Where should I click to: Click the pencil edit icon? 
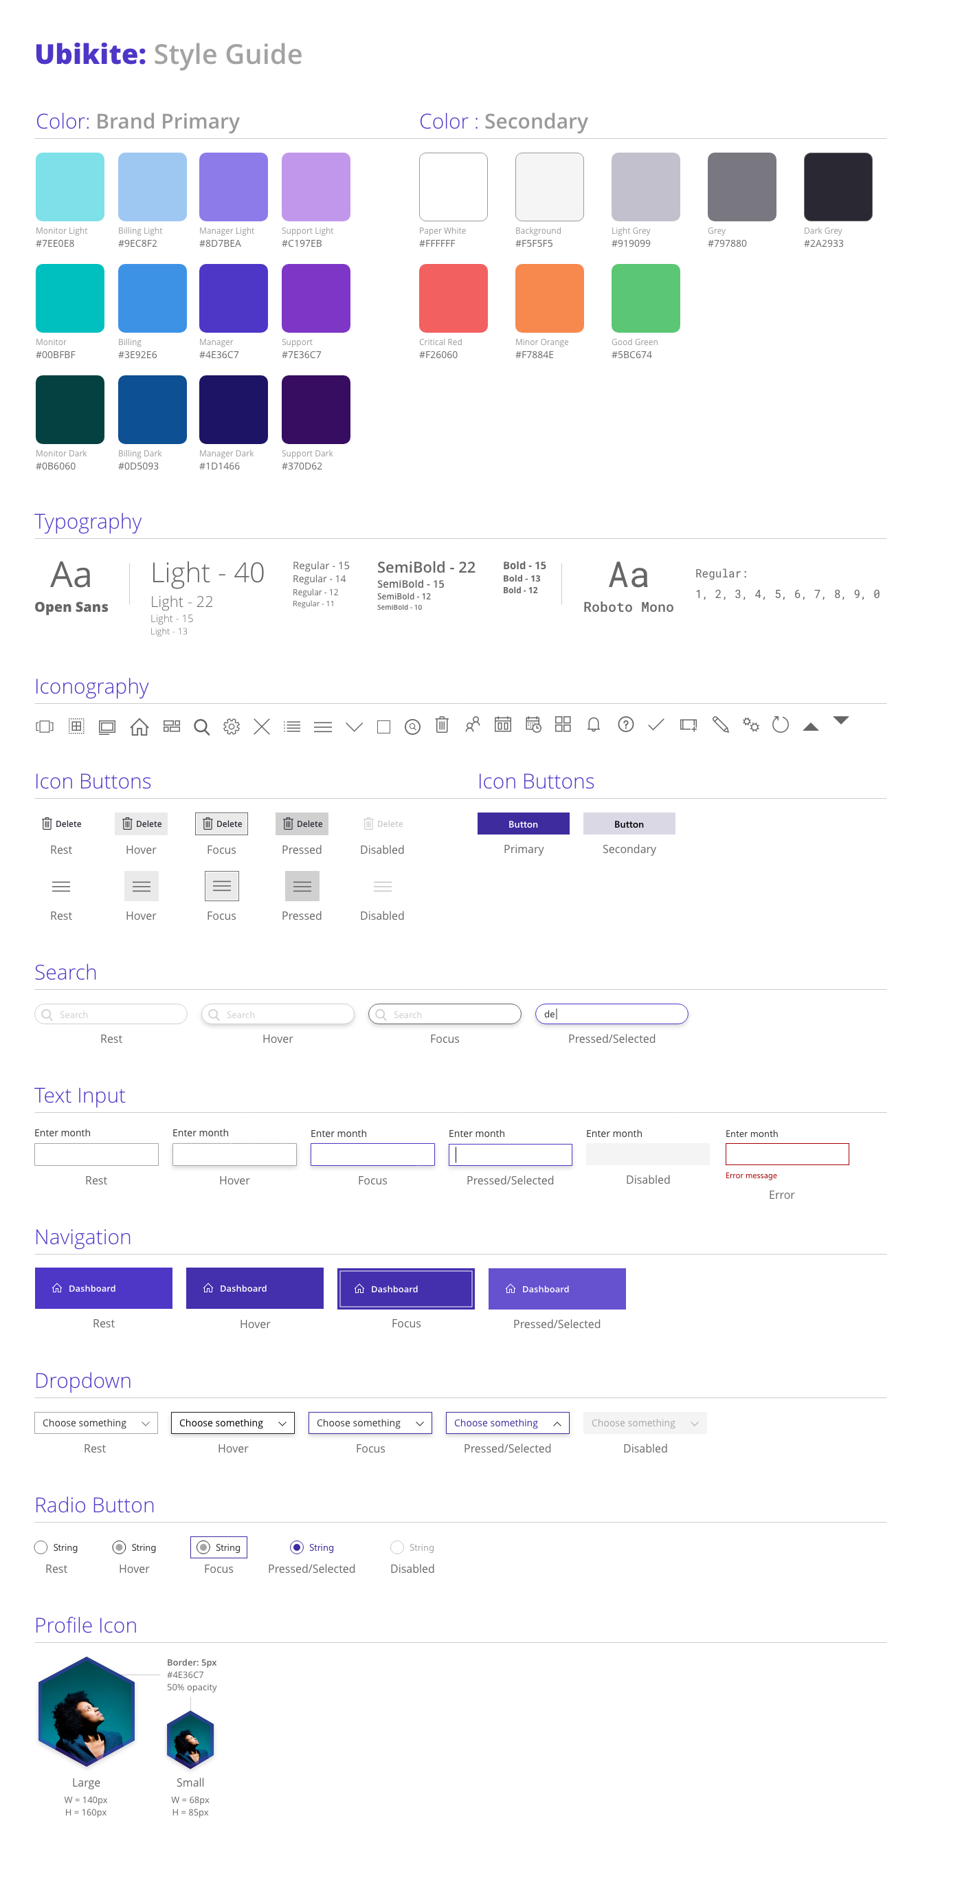(721, 725)
